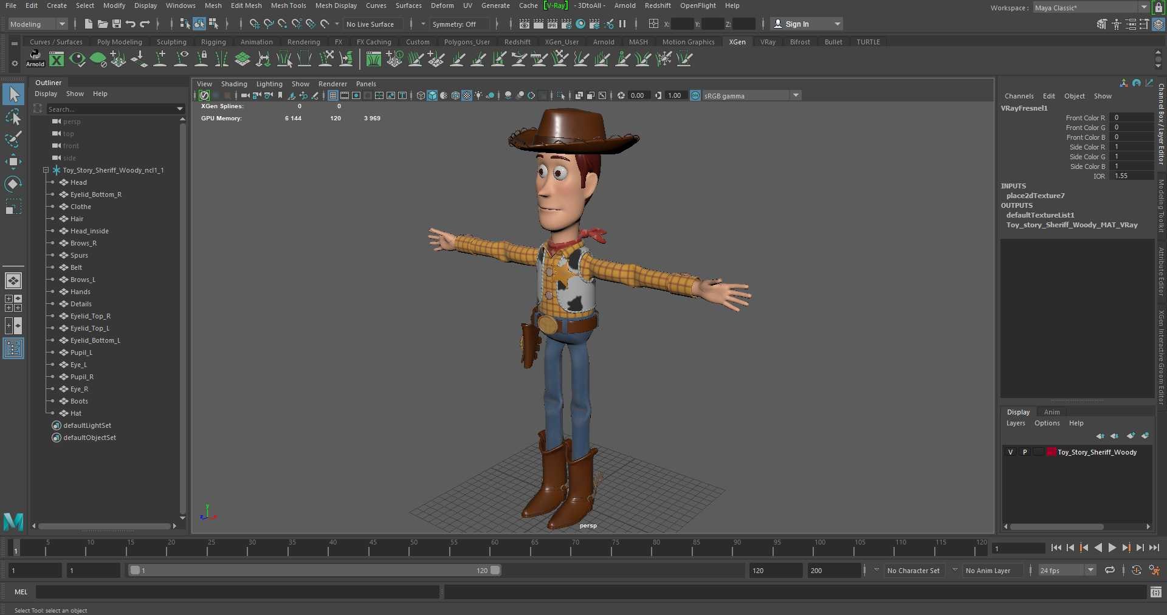Image resolution: width=1167 pixels, height=615 pixels.
Task: Toggle the wireframe cube viewport icon
Action: 421,95
